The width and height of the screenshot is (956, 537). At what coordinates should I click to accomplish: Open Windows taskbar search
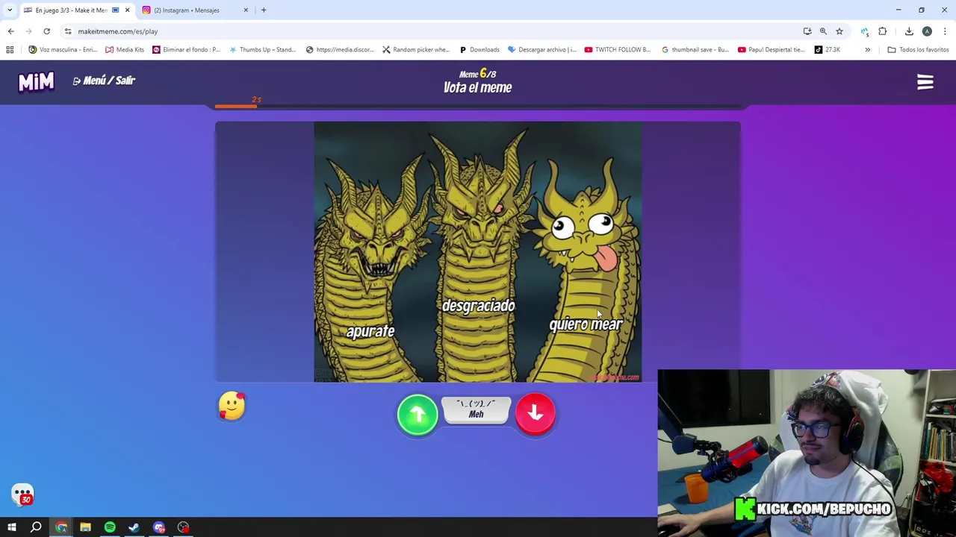click(x=36, y=527)
